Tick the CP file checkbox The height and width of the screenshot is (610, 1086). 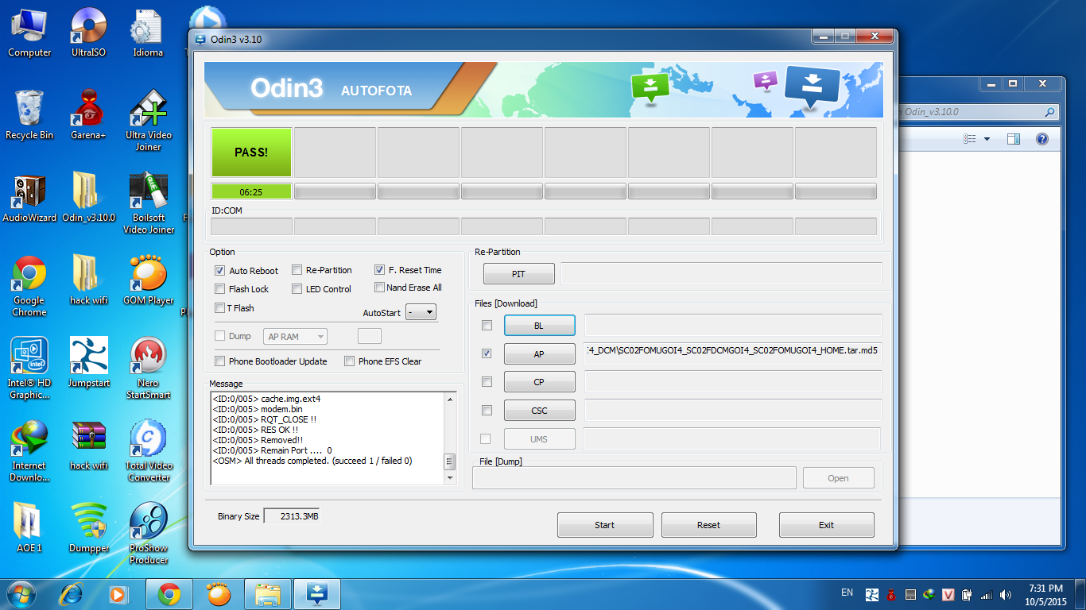tap(487, 382)
